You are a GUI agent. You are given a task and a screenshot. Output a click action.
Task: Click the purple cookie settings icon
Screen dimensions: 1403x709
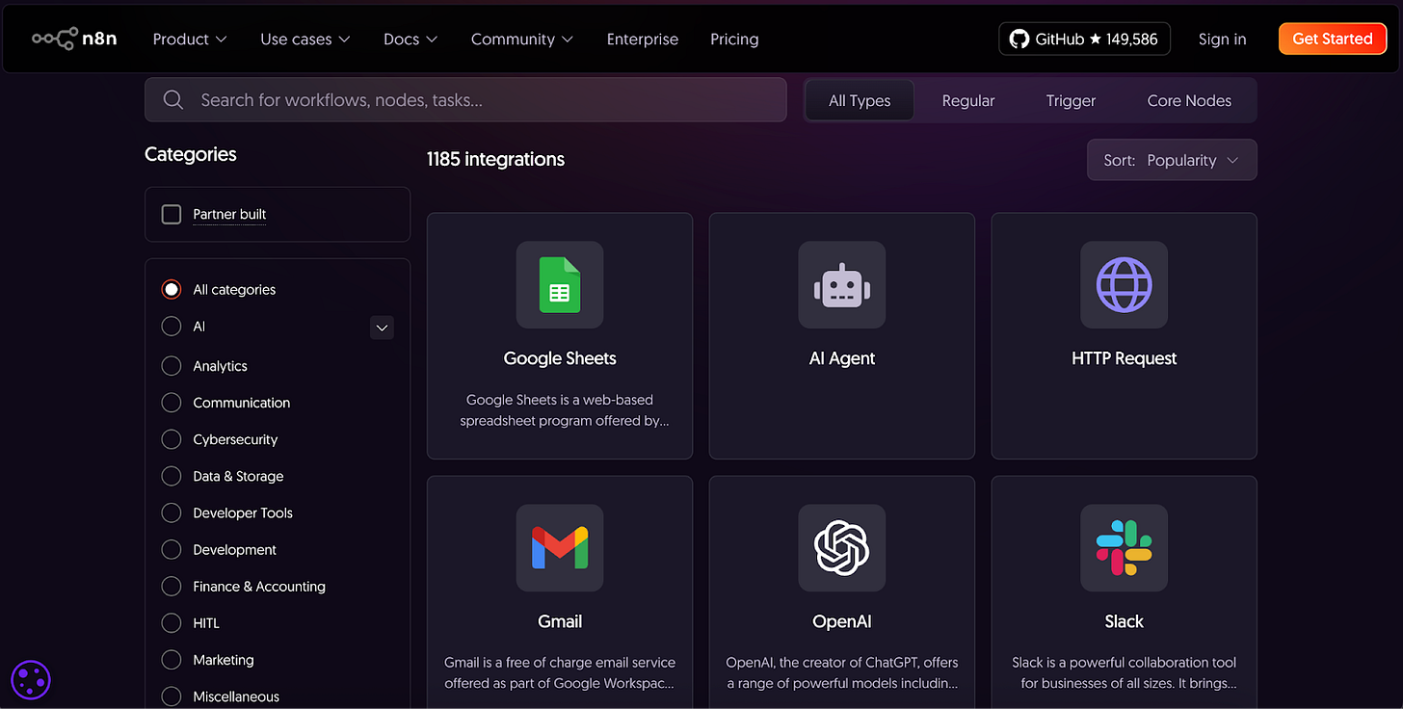click(31, 680)
